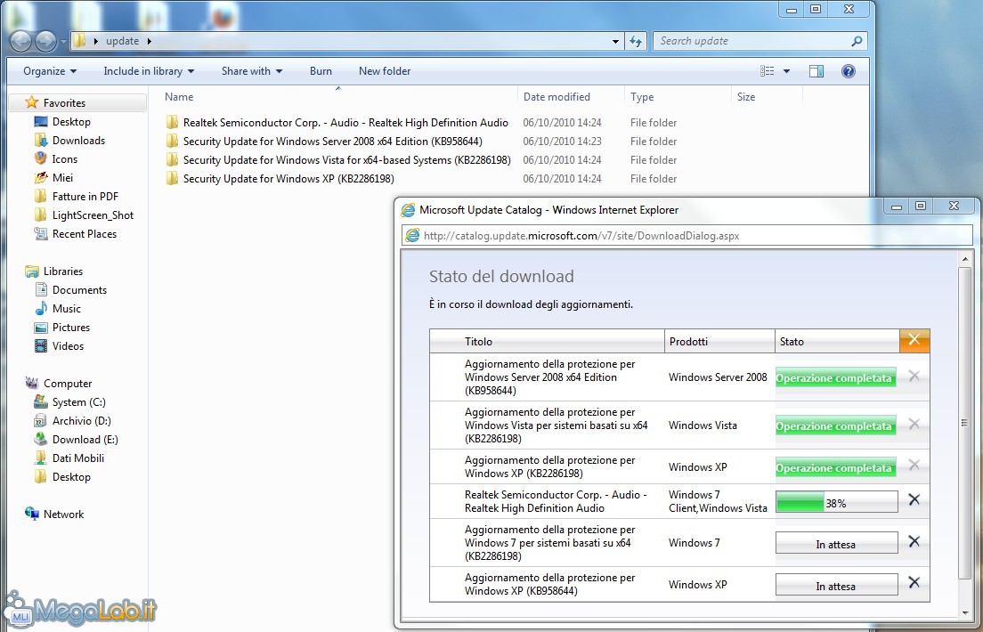Screen dimensions: 983x632
Task: Click the update breadcrumb segment
Action: click(122, 41)
